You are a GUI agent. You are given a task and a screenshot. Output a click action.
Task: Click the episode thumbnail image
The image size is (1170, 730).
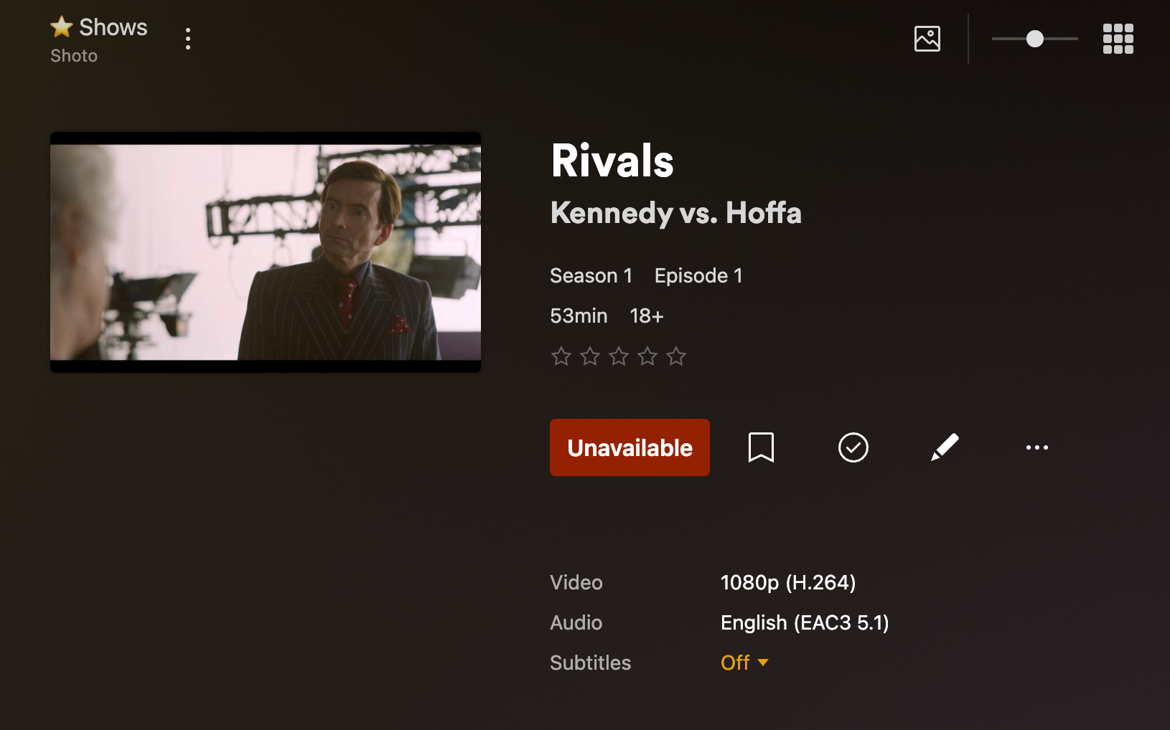[266, 252]
